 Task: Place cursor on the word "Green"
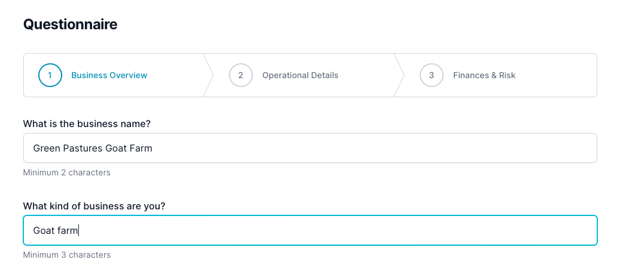[x=46, y=148]
